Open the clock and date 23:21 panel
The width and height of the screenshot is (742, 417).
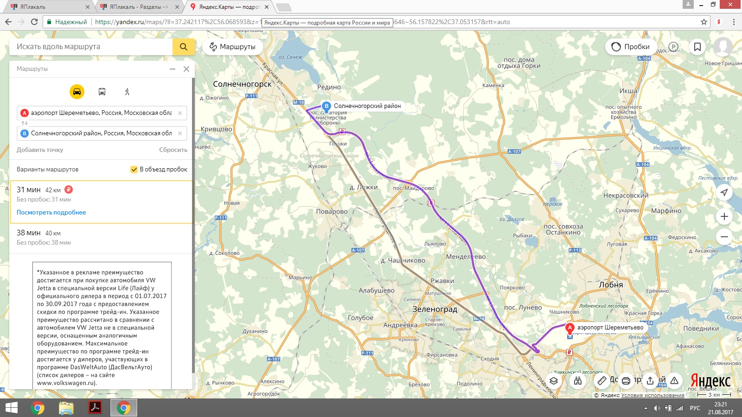coord(721,408)
